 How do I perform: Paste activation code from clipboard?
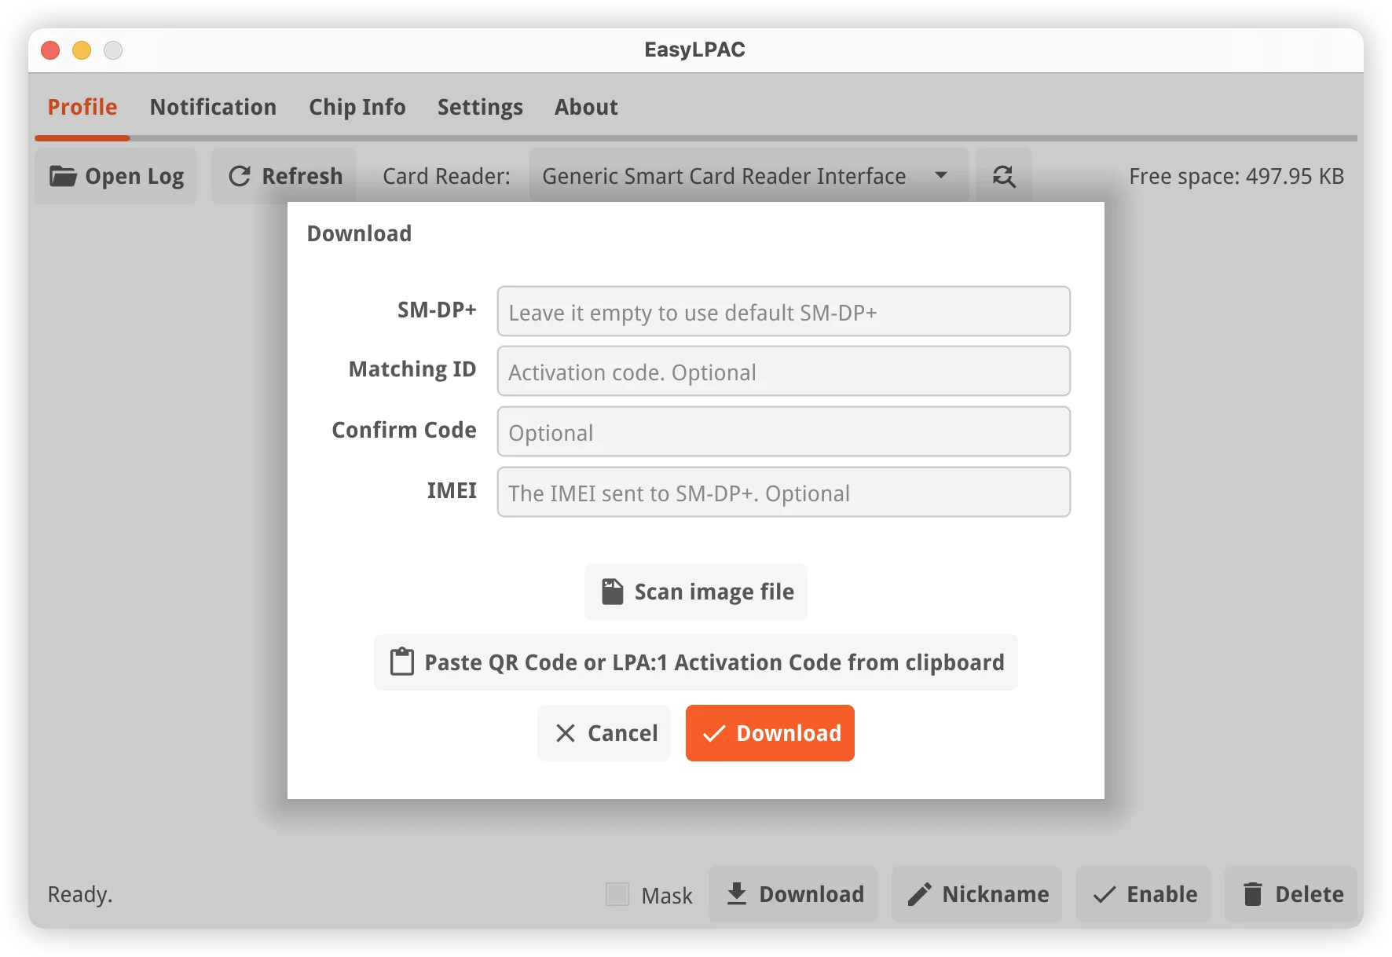pyautogui.click(x=695, y=662)
